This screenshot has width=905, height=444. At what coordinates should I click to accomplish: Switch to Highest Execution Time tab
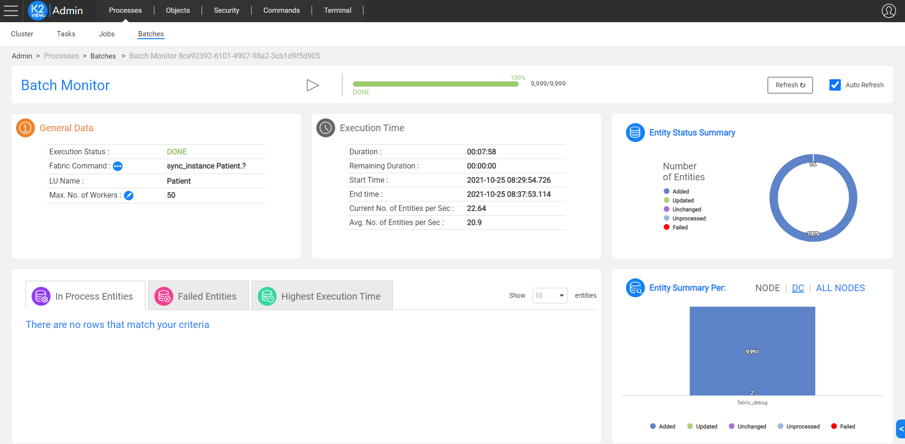tap(322, 296)
